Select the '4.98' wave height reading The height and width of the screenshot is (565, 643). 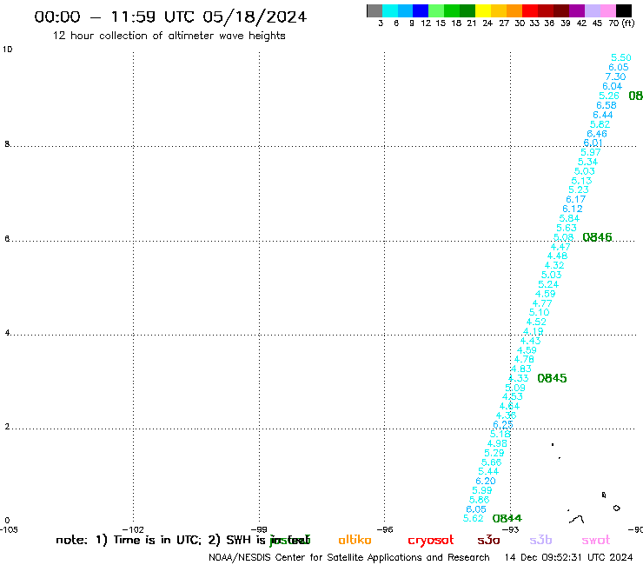[497, 443]
